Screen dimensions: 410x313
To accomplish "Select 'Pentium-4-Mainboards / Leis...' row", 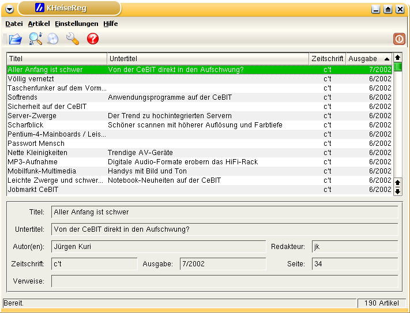I will (x=200, y=134).
